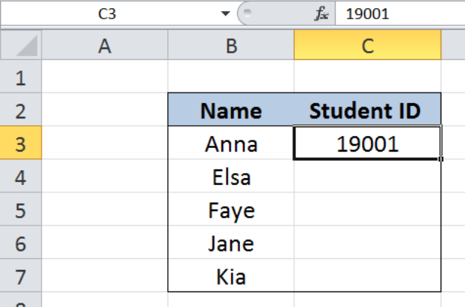Image resolution: width=465 pixels, height=307 pixels.
Task: Click the Name Box showing C3
Action: click(x=107, y=13)
